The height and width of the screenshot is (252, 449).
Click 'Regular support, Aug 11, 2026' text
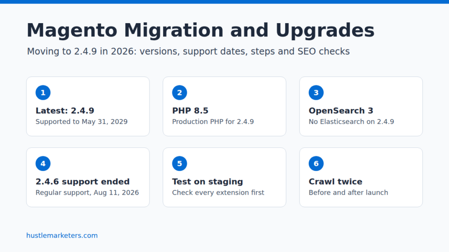(x=87, y=192)
